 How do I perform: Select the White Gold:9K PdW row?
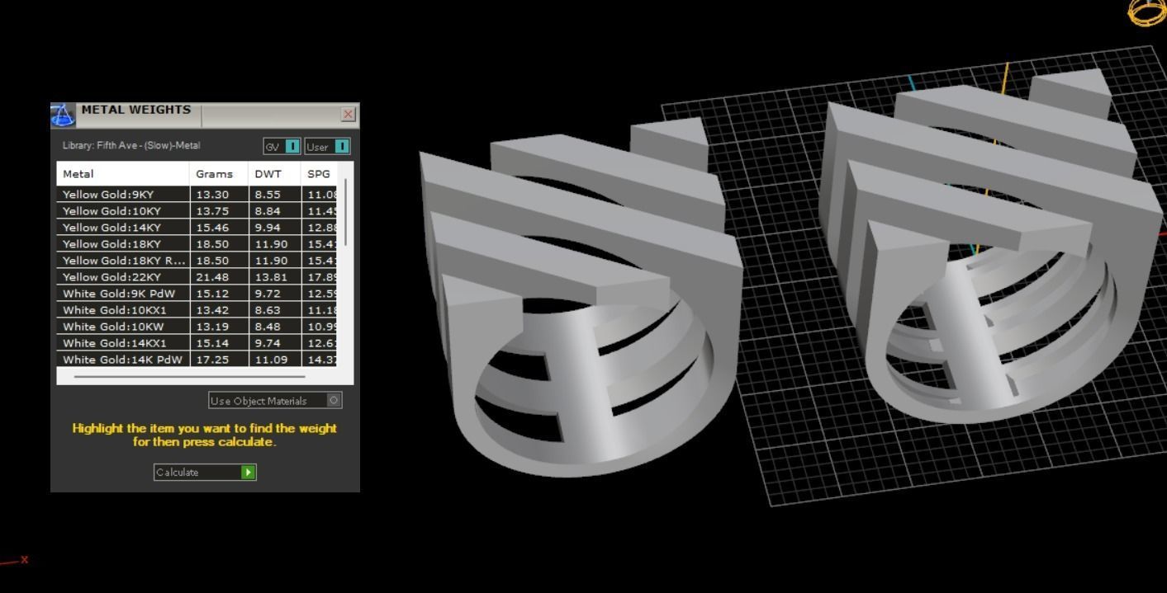click(x=197, y=294)
